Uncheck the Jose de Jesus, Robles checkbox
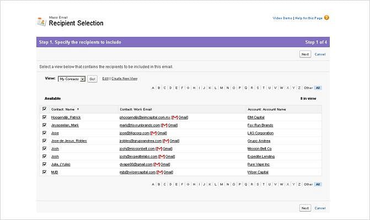The height and width of the screenshot is (220, 370). (44, 141)
